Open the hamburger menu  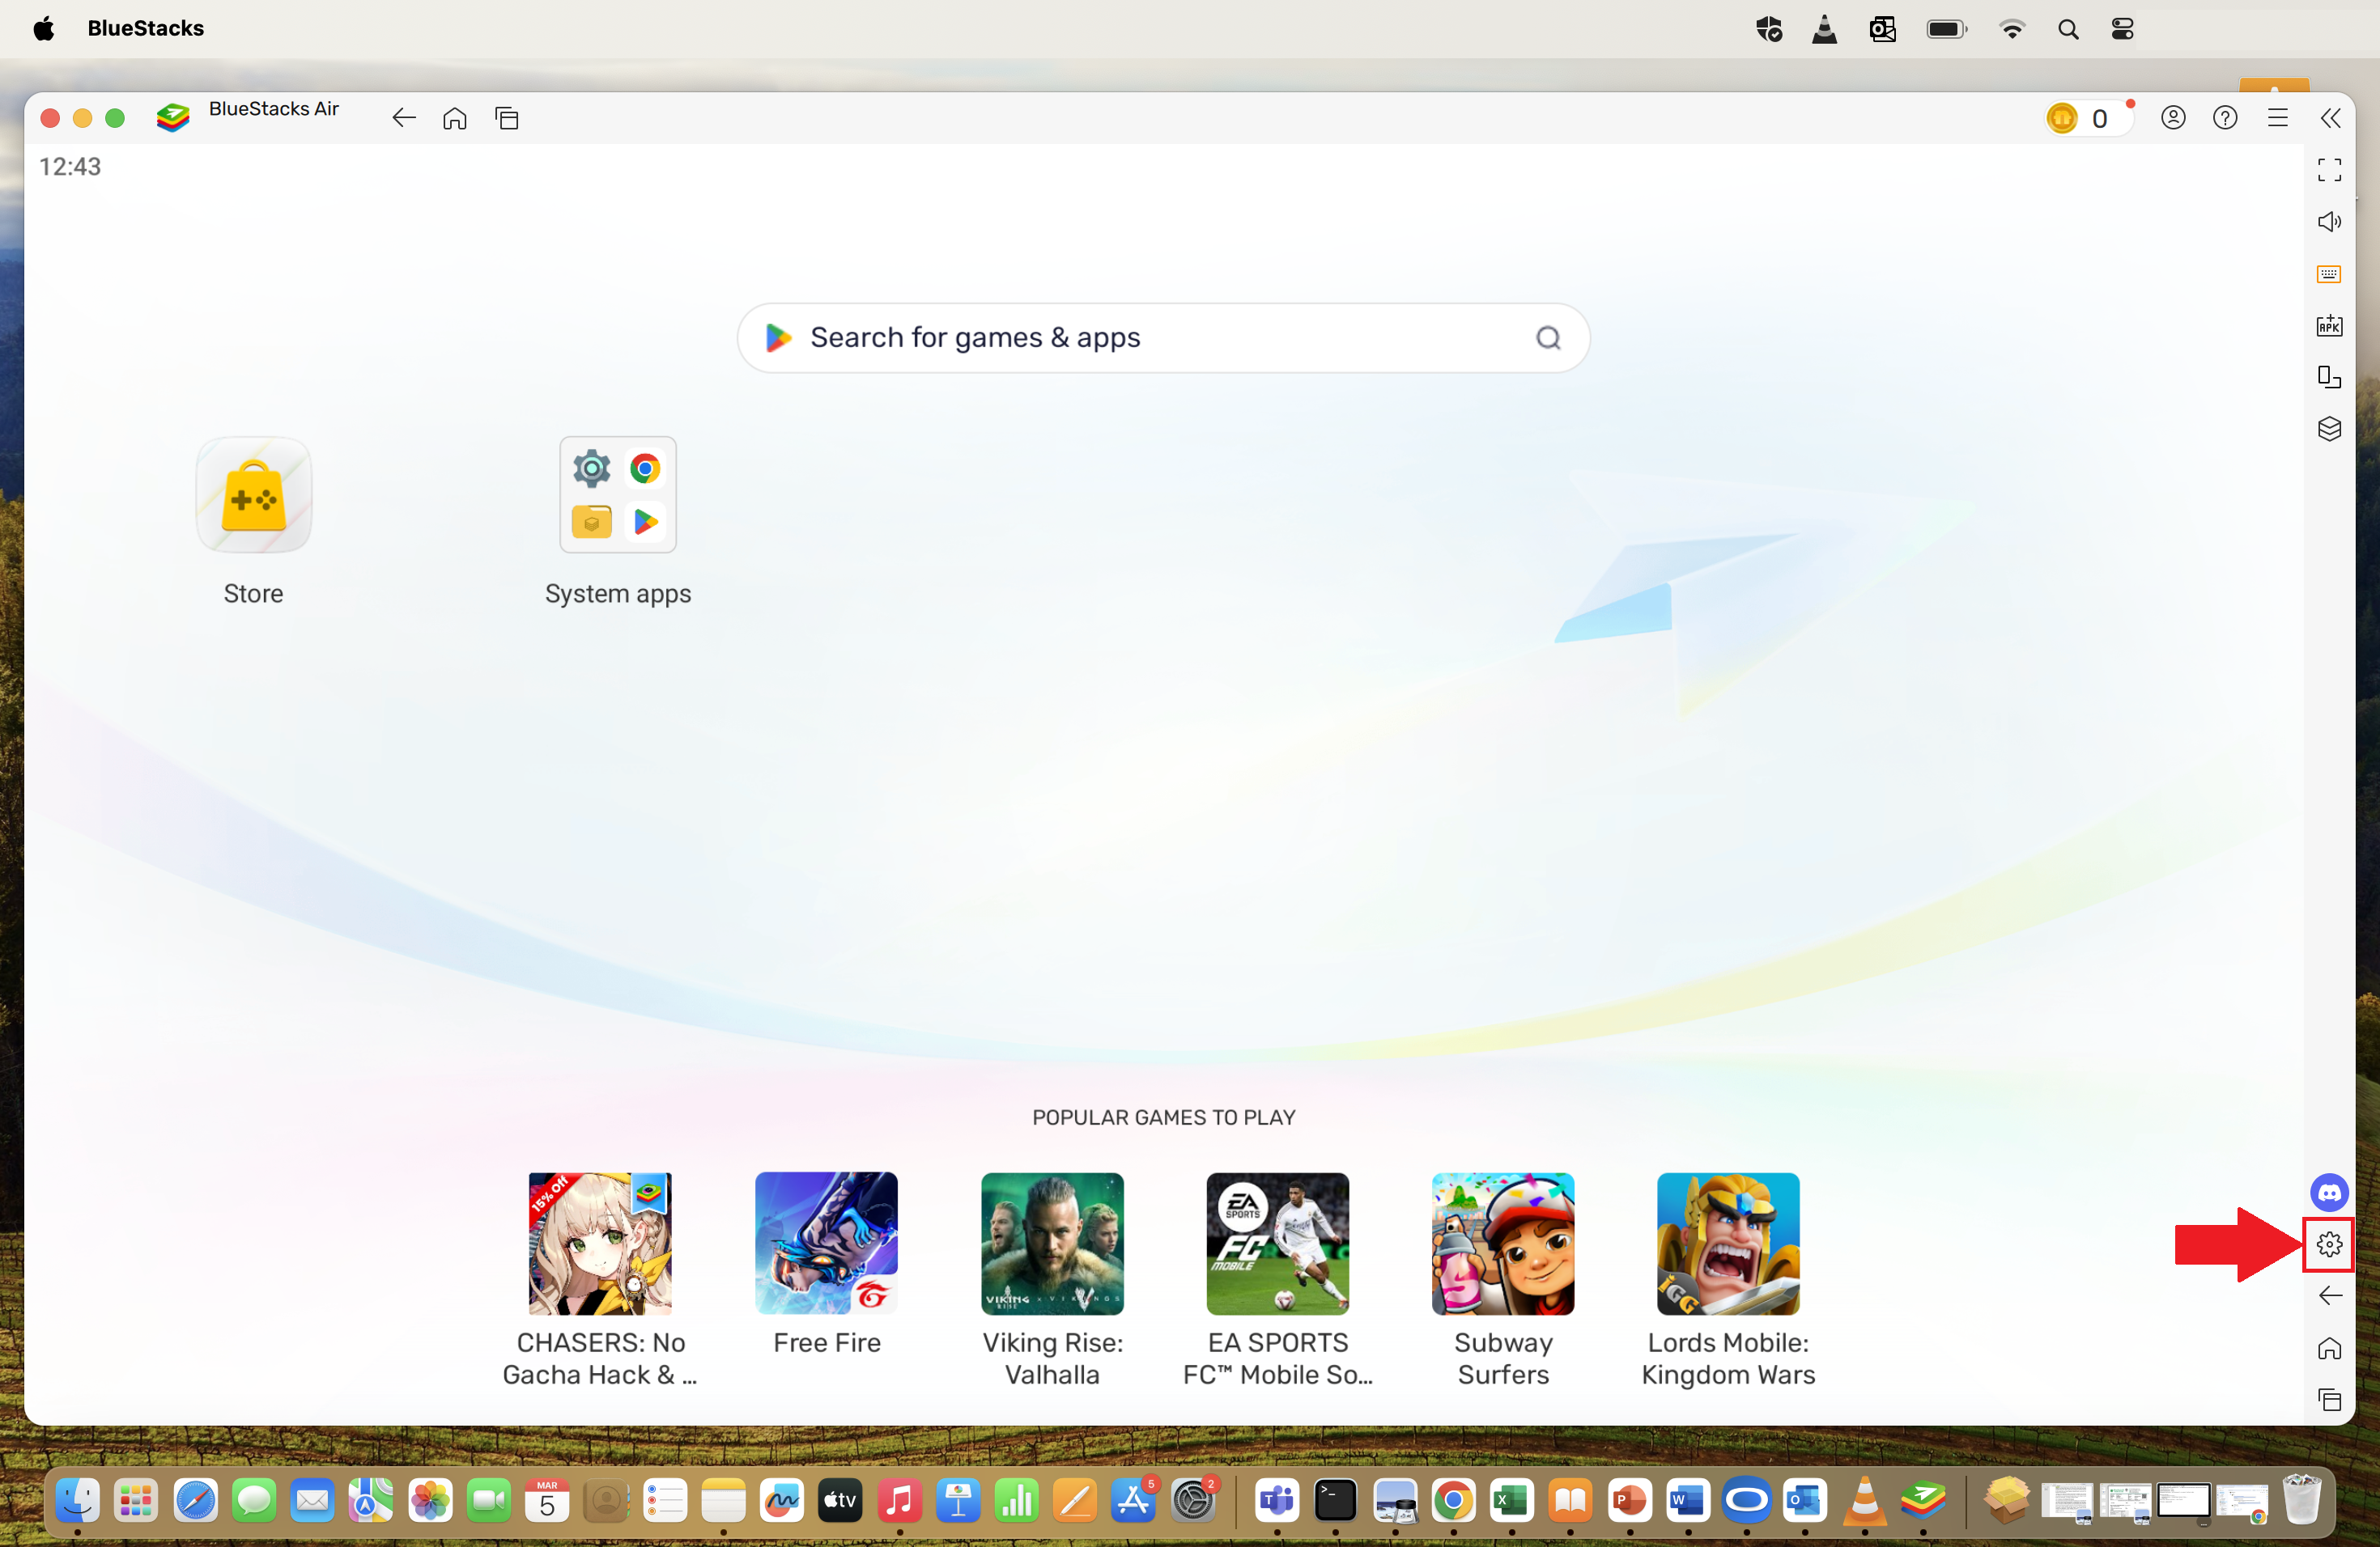pyautogui.click(x=2278, y=117)
